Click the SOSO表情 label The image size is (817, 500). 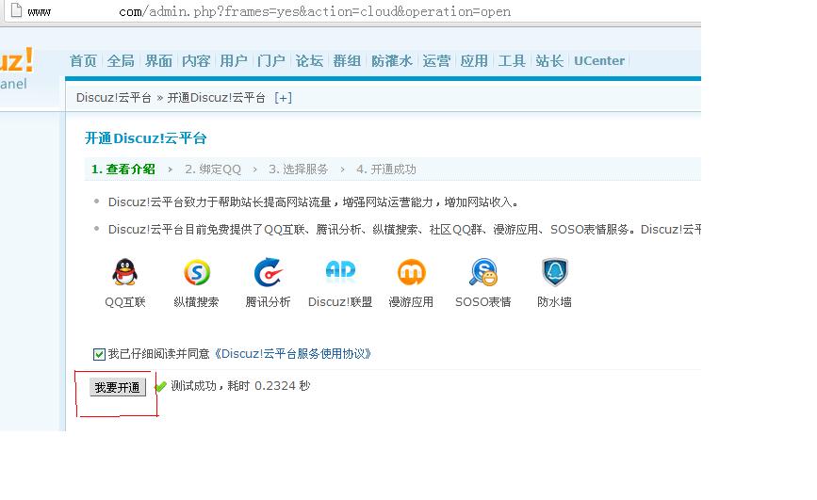[x=483, y=302]
